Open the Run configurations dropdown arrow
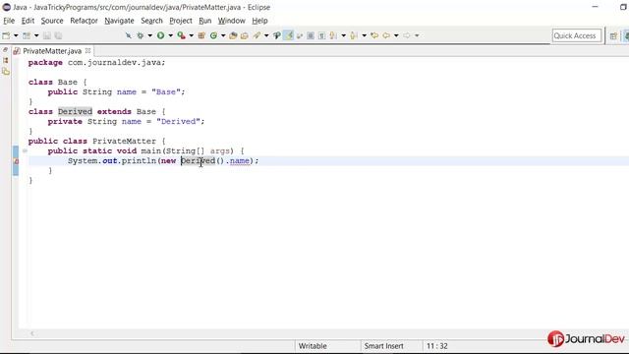This screenshot has width=629, height=354. pos(170,35)
